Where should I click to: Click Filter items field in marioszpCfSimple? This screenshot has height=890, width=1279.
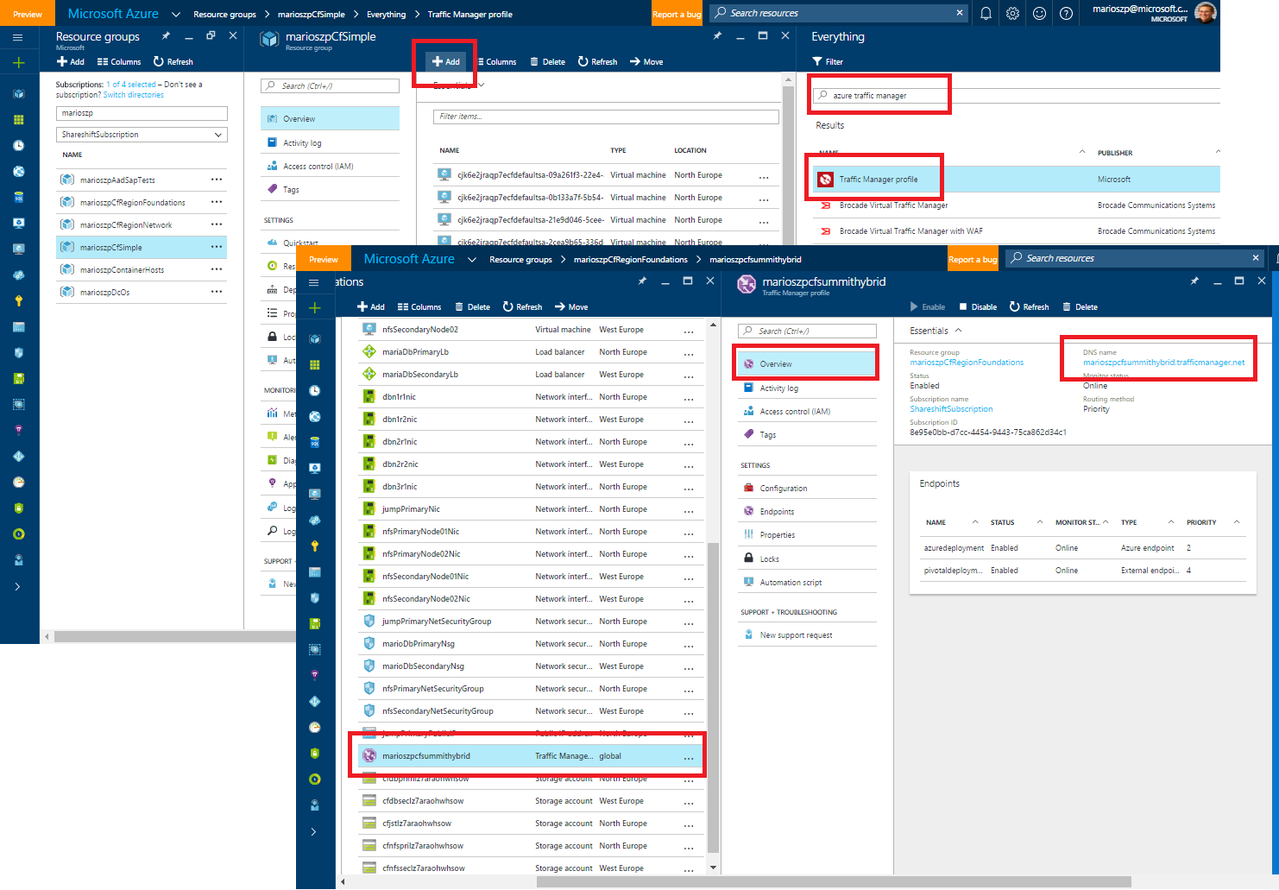[606, 117]
